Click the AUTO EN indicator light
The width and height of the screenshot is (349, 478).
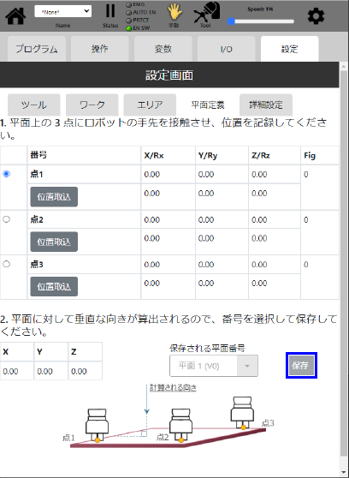(129, 13)
